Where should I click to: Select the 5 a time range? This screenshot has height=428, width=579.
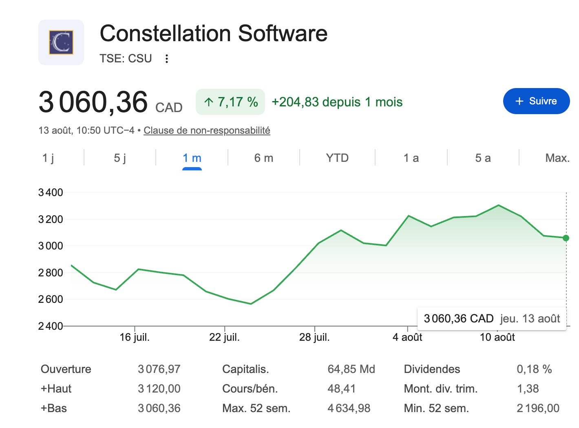(x=483, y=158)
